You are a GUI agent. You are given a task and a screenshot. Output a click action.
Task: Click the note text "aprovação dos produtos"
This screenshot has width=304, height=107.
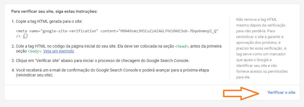click(255, 43)
